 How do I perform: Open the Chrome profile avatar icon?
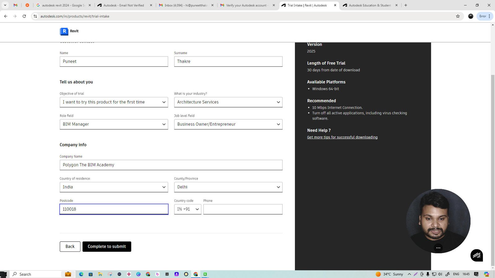tap(471, 16)
